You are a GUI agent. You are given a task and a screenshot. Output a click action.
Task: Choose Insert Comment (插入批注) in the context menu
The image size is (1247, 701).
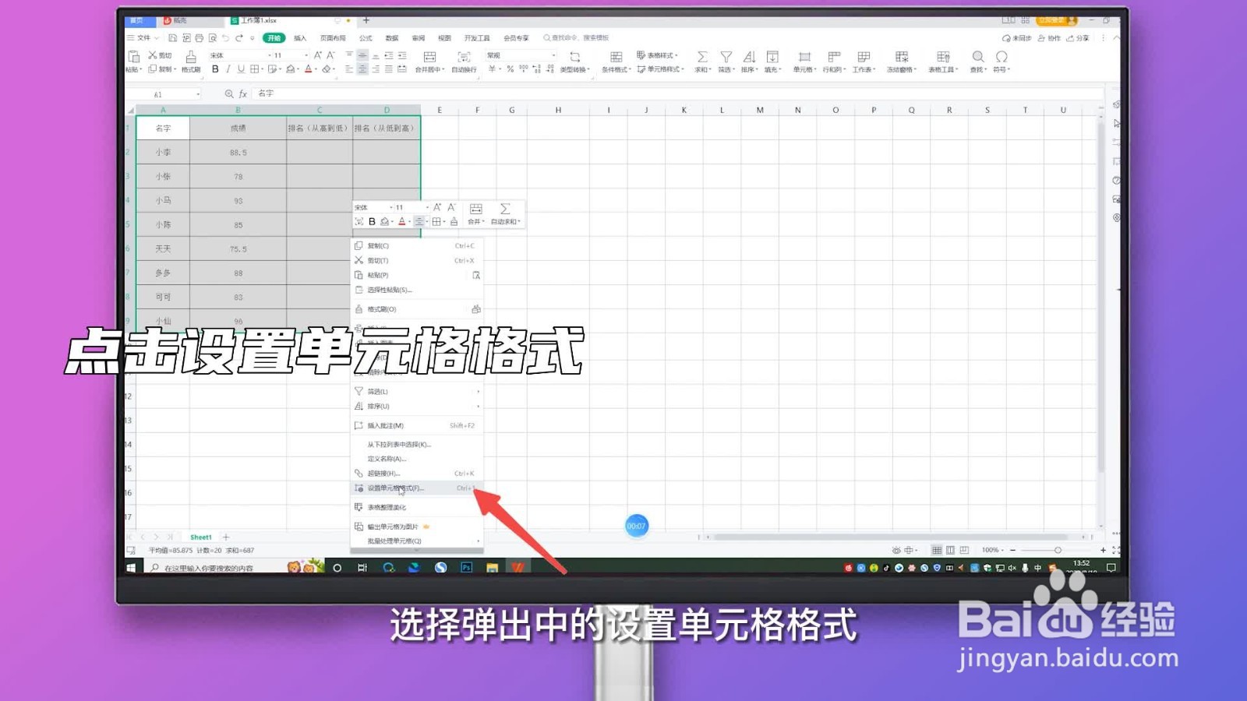[417, 425]
